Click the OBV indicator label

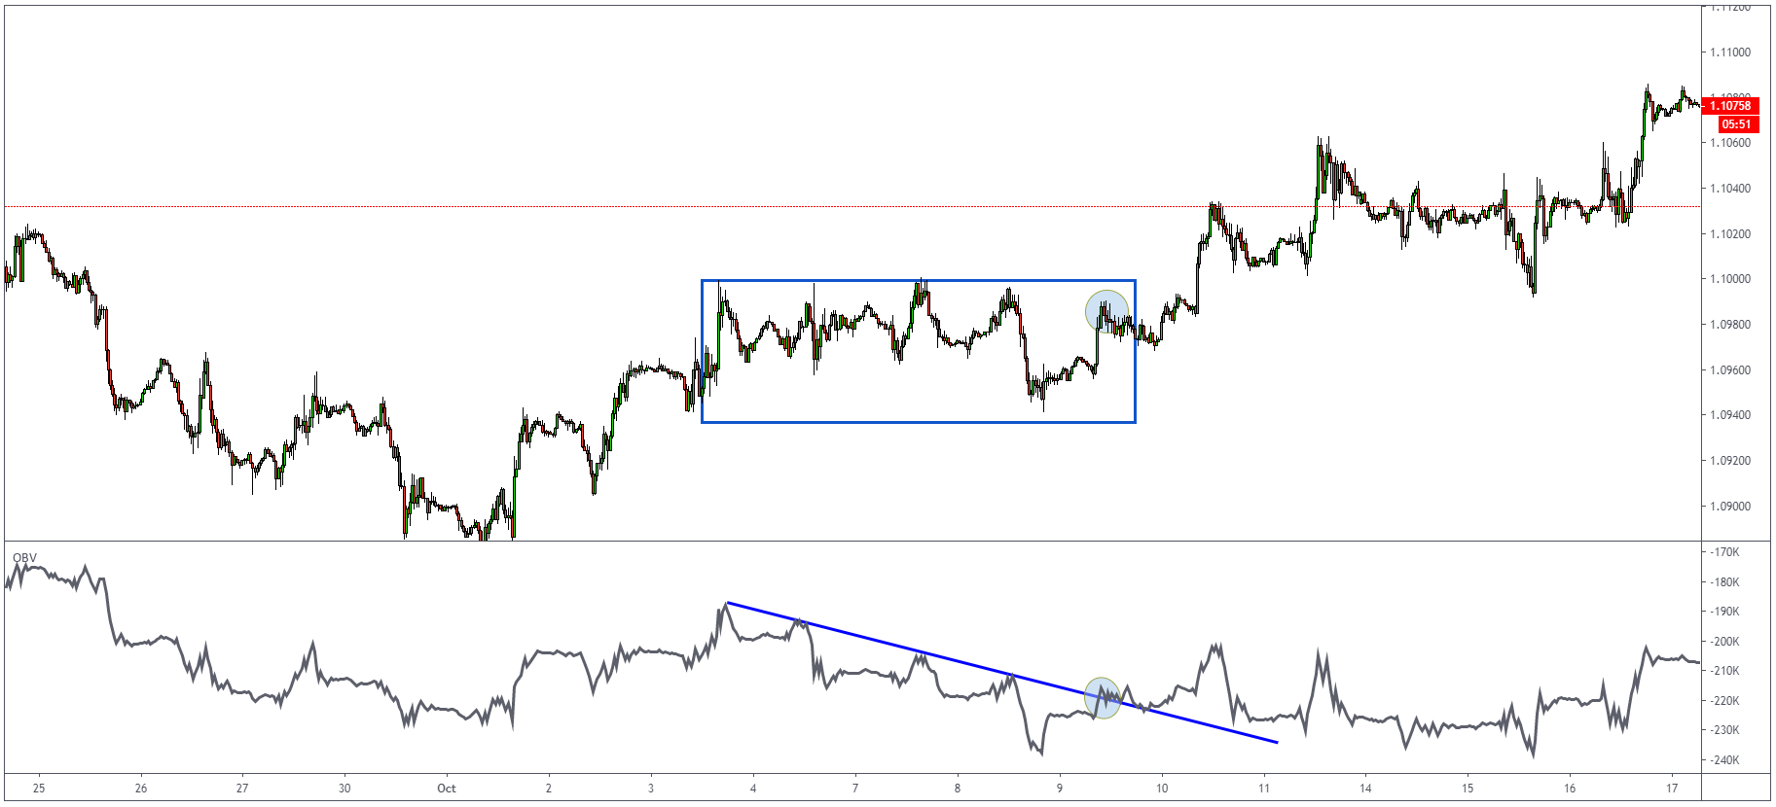click(x=24, y=558)
